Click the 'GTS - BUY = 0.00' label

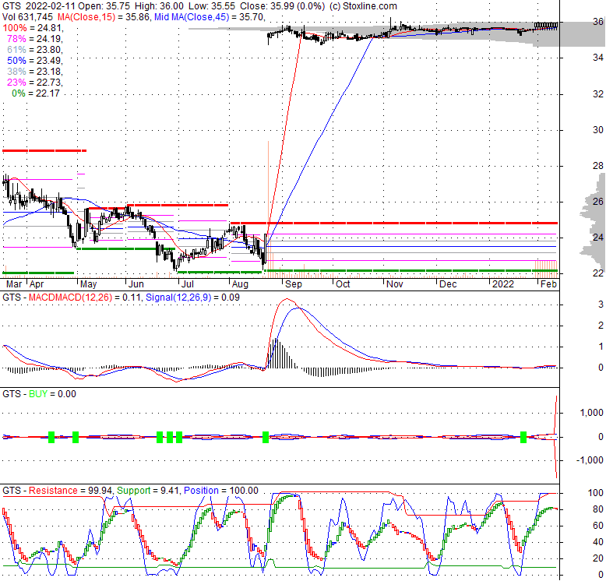39,394
